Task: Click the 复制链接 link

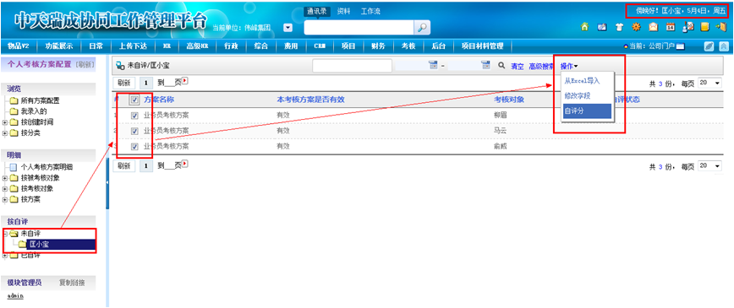Action: (72, 283)
